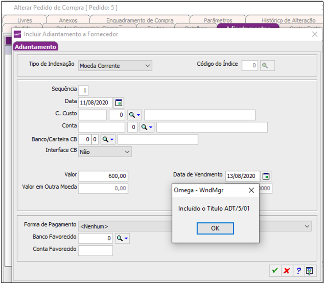This screenshot has height=284, width=325.
Task: Click the Banco/Carteira CB description field
Action: click(x=158, y=139)
